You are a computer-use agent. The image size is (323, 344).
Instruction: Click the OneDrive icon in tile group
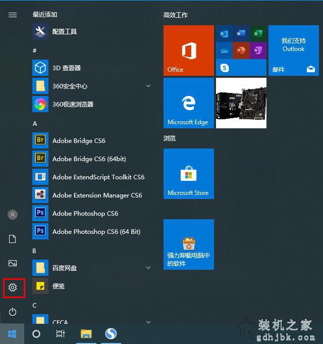tap(224, 51)
